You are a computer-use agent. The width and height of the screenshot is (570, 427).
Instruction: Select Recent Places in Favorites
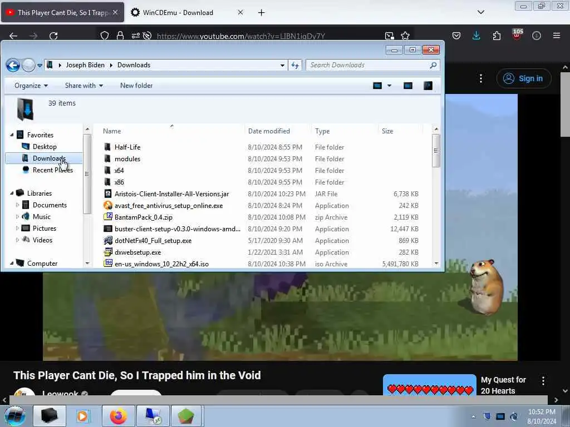[x=53, y=170]
